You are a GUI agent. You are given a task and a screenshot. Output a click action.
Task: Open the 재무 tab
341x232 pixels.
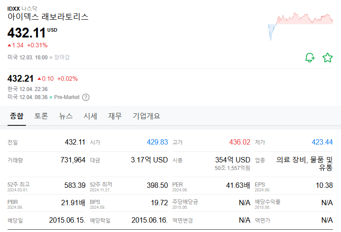[x=115, y=116]
